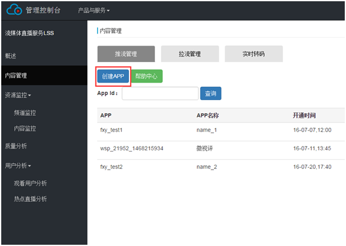Click the name_1 cell

[x=206, y=130]
